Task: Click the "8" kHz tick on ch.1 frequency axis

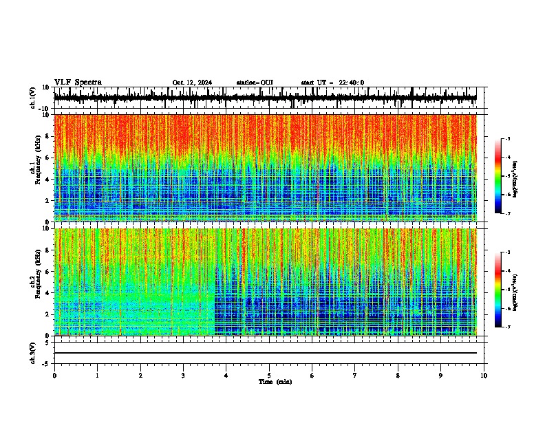Action: [x=47, y=136]
